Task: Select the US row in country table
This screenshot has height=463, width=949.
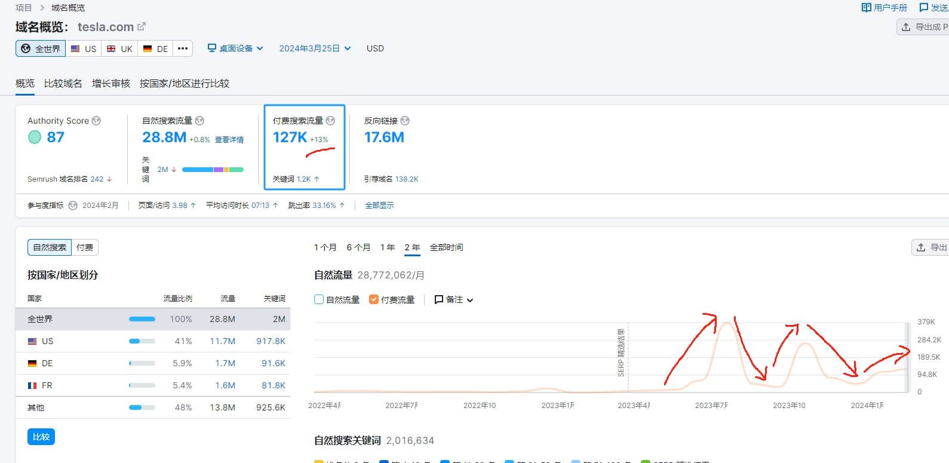Action: [152, 341]
